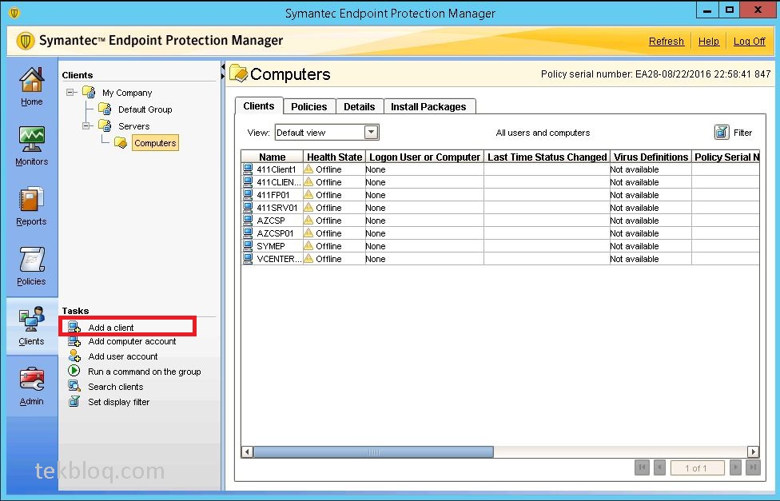Select the Computers tree item

155,143
